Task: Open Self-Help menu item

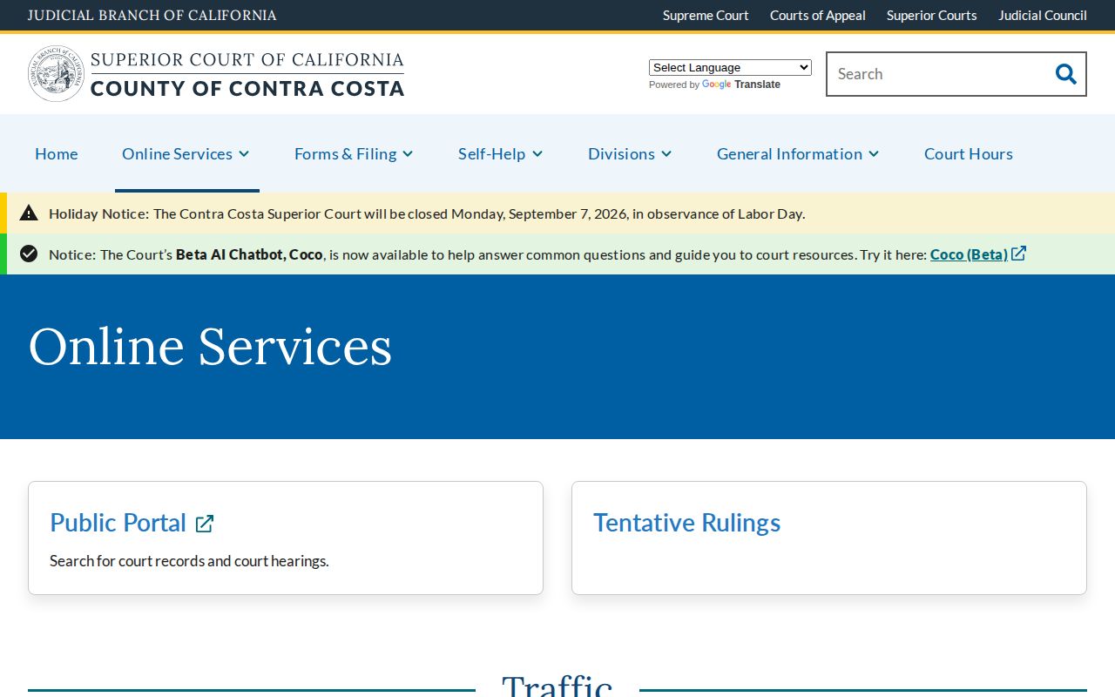Action: pos(491,153)
